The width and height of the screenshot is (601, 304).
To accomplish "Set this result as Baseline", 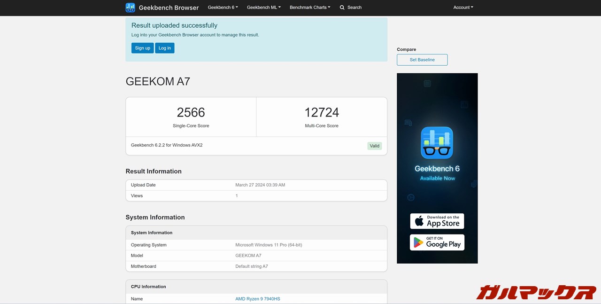I will coord(422,60).
